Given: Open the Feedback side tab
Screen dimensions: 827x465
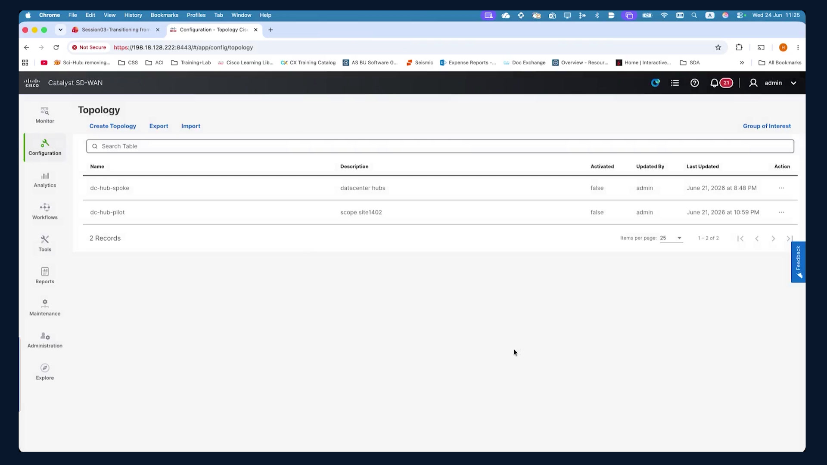Looking at the screenshot, I should coord(798,262).
